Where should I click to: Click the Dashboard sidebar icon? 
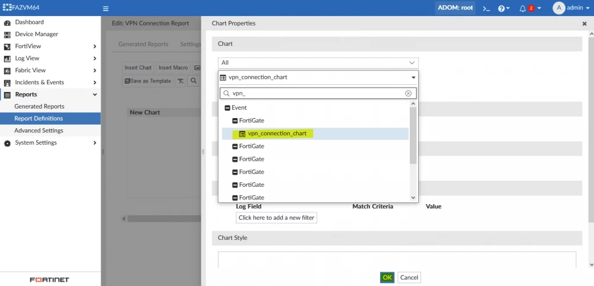point(7,23)
